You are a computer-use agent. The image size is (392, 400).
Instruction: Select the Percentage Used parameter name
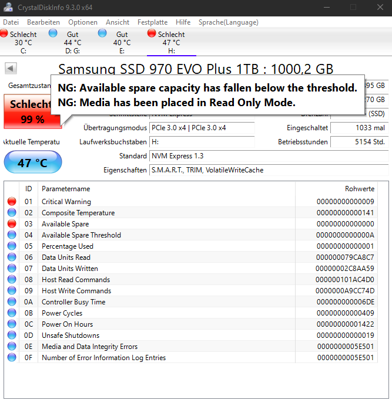[x=68, y=246]
